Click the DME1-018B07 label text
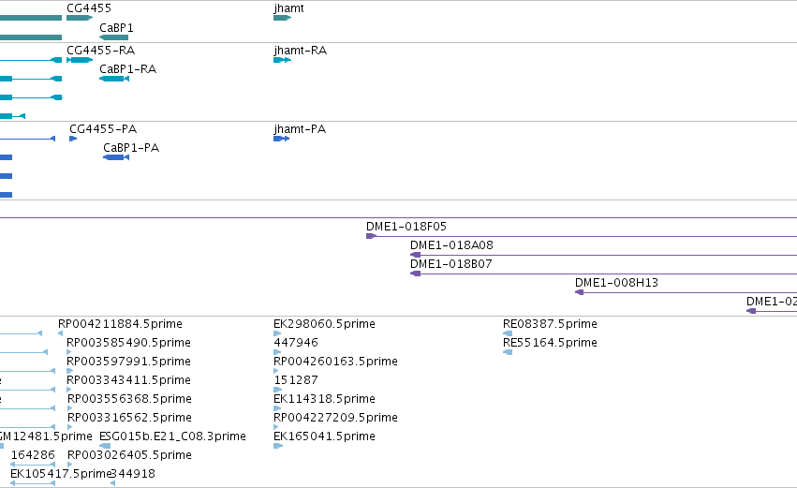This screenshot has width=797, height=488. pyautogui.click(x=450, y=264)
